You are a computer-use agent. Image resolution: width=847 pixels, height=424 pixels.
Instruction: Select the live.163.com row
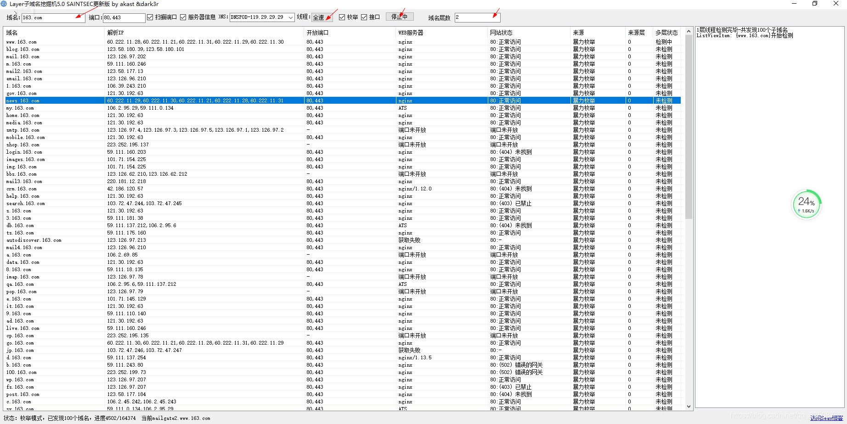pos(343,328)
